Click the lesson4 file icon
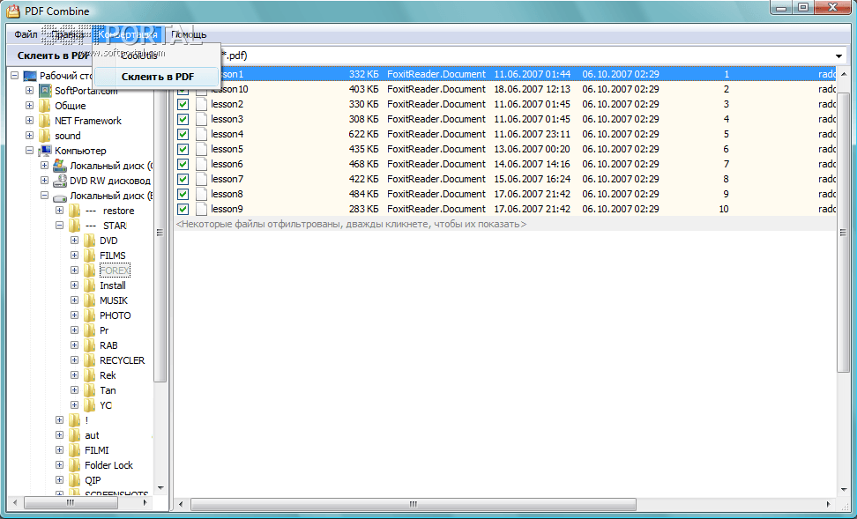Viewport: 857px width, 519px height. [201, 135]
